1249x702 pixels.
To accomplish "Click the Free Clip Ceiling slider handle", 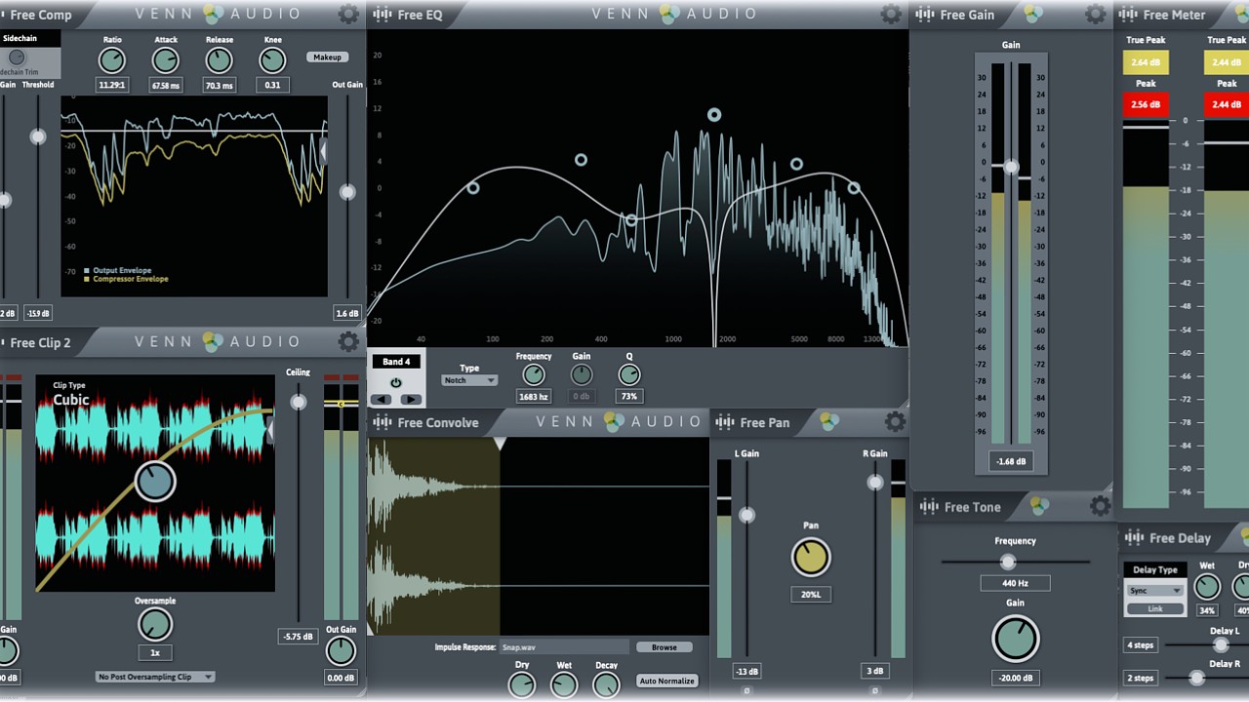I will [299, 402].
